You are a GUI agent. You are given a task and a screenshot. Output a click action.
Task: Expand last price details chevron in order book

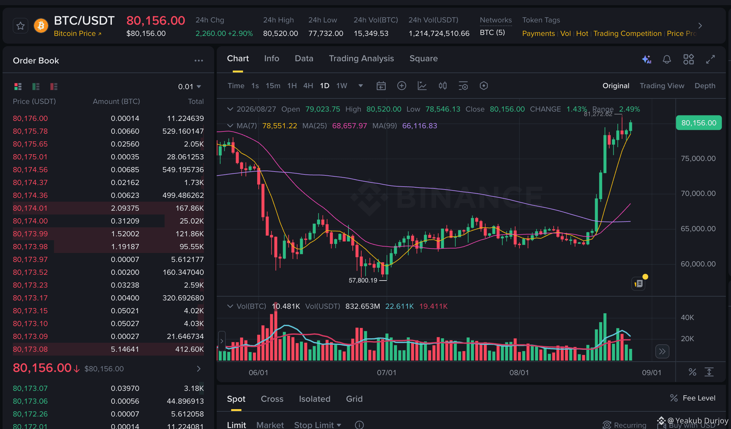[199, 369]
